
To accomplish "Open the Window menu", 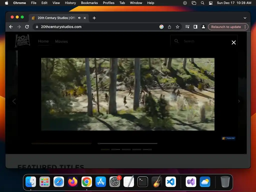I will (x=136, y=3).
